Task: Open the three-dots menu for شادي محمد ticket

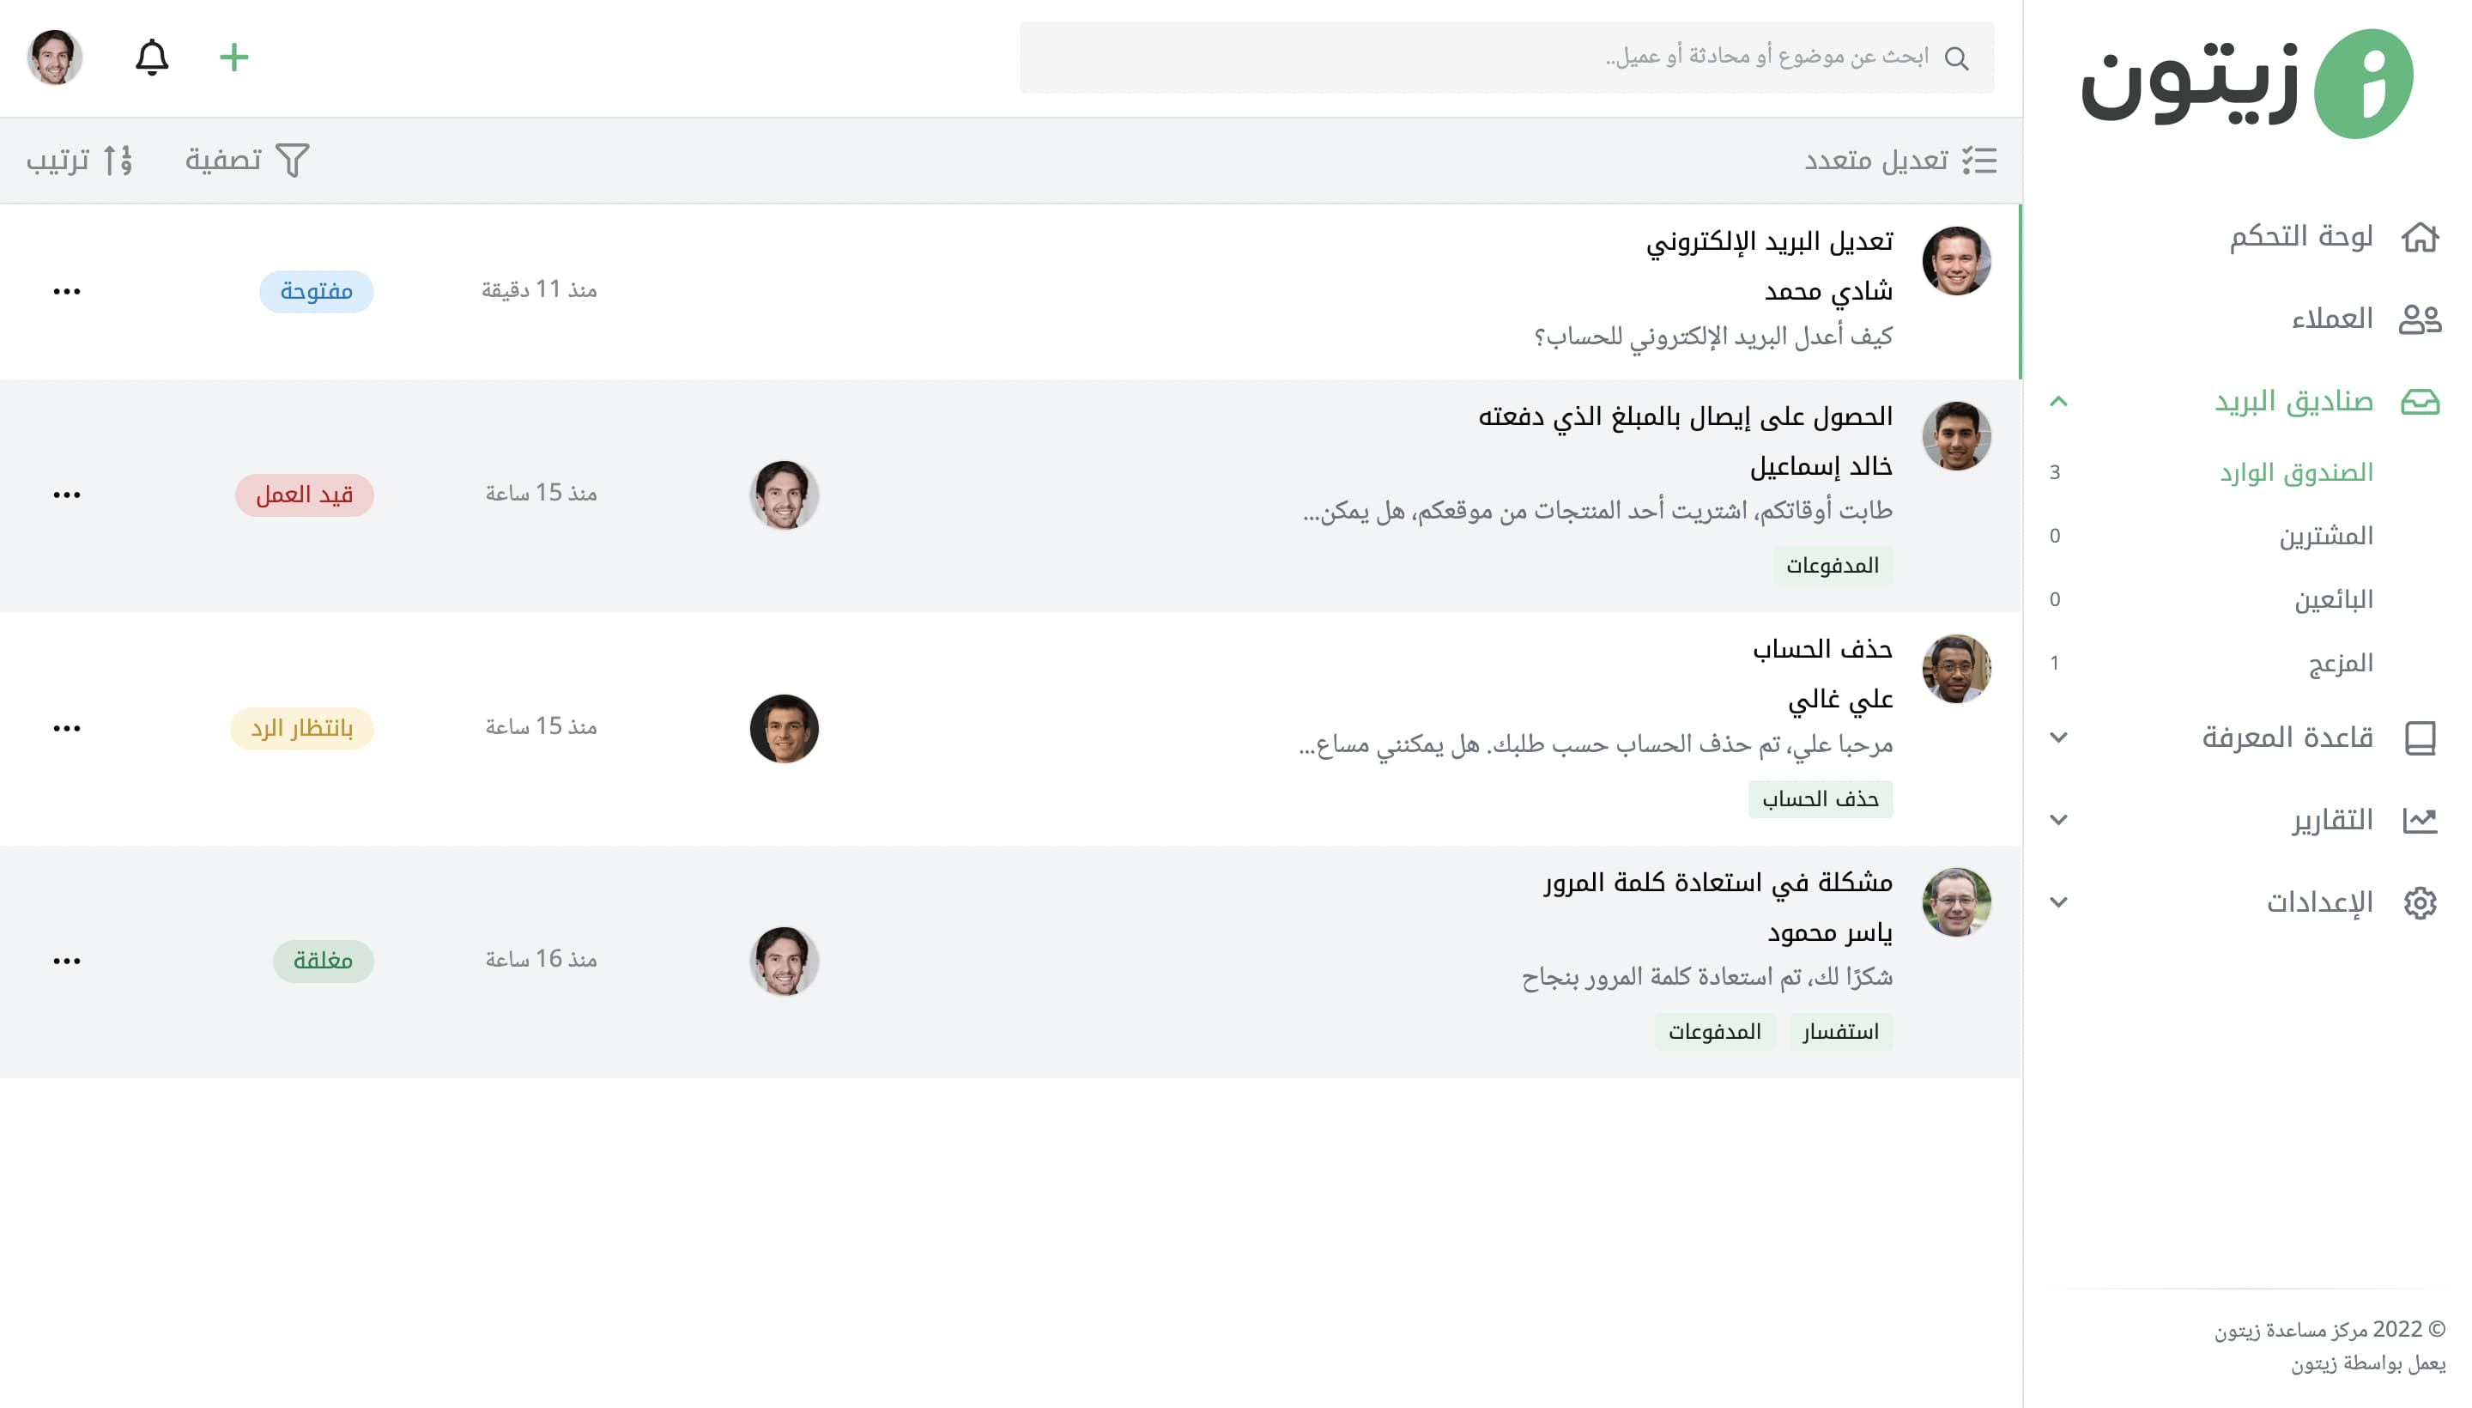Action: pyautogui.click(x=67, y=291)
